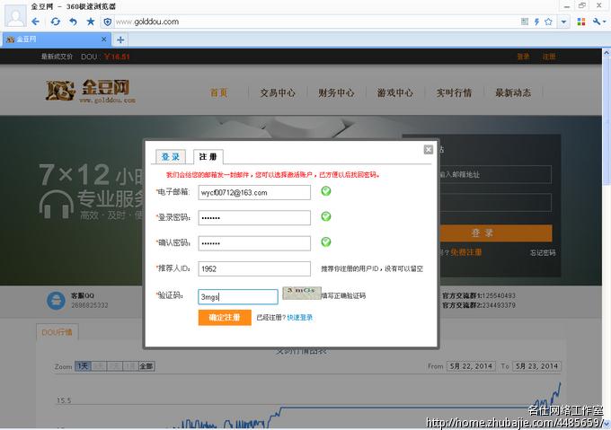Click the green checkmark beside 登录密码
The image size is (611, 430).
326,216
